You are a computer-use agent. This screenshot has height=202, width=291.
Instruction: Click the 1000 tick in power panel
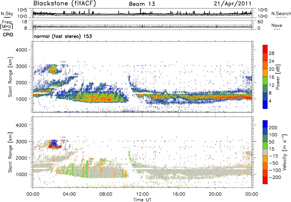(x=21, y=99)
